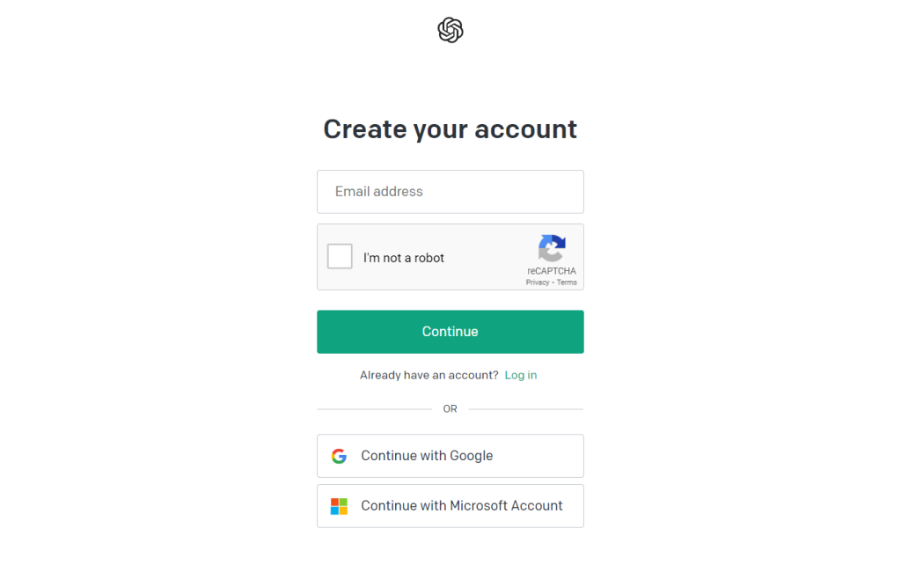Click the green Continue button
Screen dimensions: 901x565
[450, 332]
